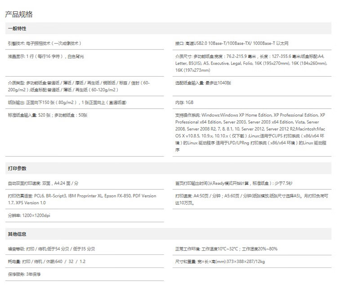Click the 自动双面打印速度 row
Image resolution: width=337 pixels, height=289 pixels.
43,183
